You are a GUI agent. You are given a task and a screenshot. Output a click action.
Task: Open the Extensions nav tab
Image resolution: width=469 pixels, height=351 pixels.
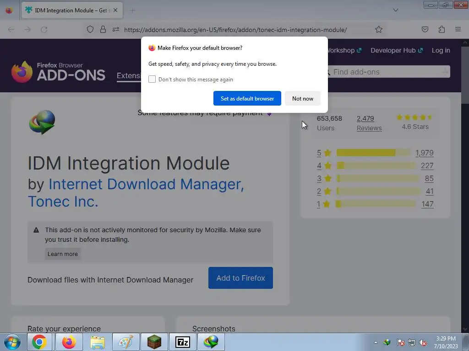pyautogui.click(x=129, y=76)
